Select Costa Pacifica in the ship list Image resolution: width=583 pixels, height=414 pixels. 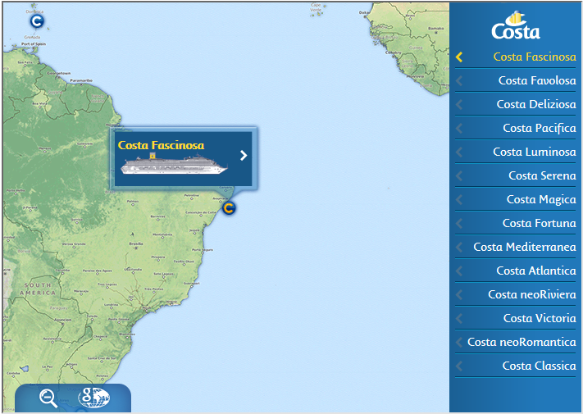pyautogui.click(x=540, y=128)
